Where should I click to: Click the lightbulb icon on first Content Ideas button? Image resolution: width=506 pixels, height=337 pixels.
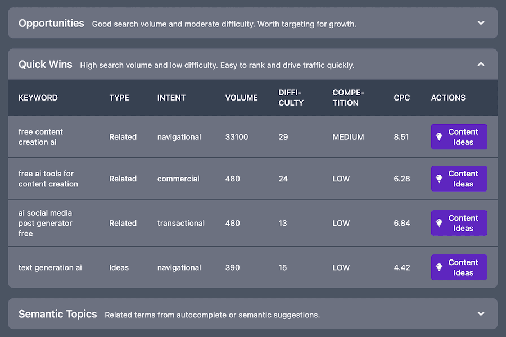tap(439, 136)
